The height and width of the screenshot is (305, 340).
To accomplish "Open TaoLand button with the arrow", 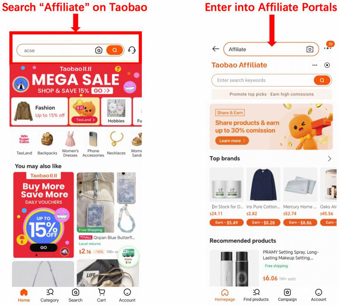I will [84, 120].
